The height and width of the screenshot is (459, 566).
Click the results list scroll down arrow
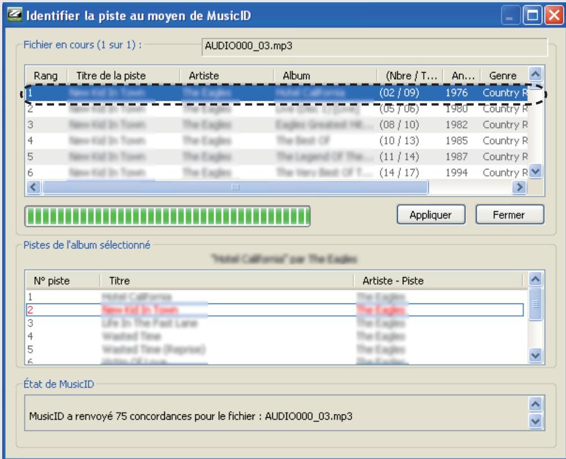point(535,171)
